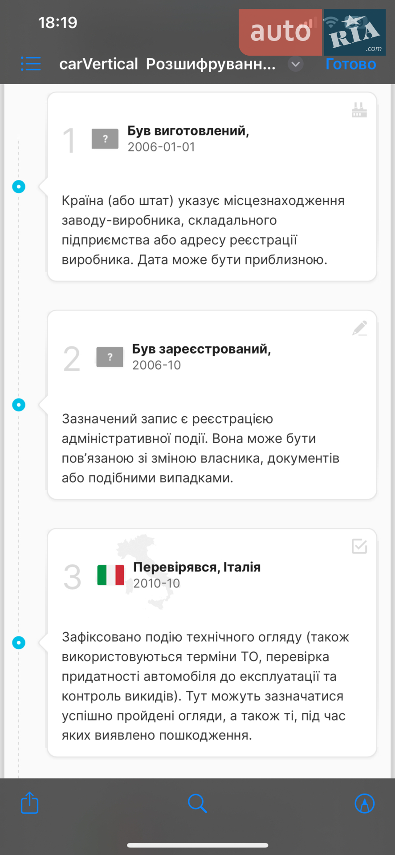This screenshot has height=855, width=395.
Task: Open markup pen icon in bottom toolbar
Action: coord(365,803)
